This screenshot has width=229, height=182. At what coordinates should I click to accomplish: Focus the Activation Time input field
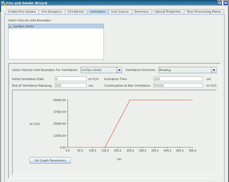[177, 79]
